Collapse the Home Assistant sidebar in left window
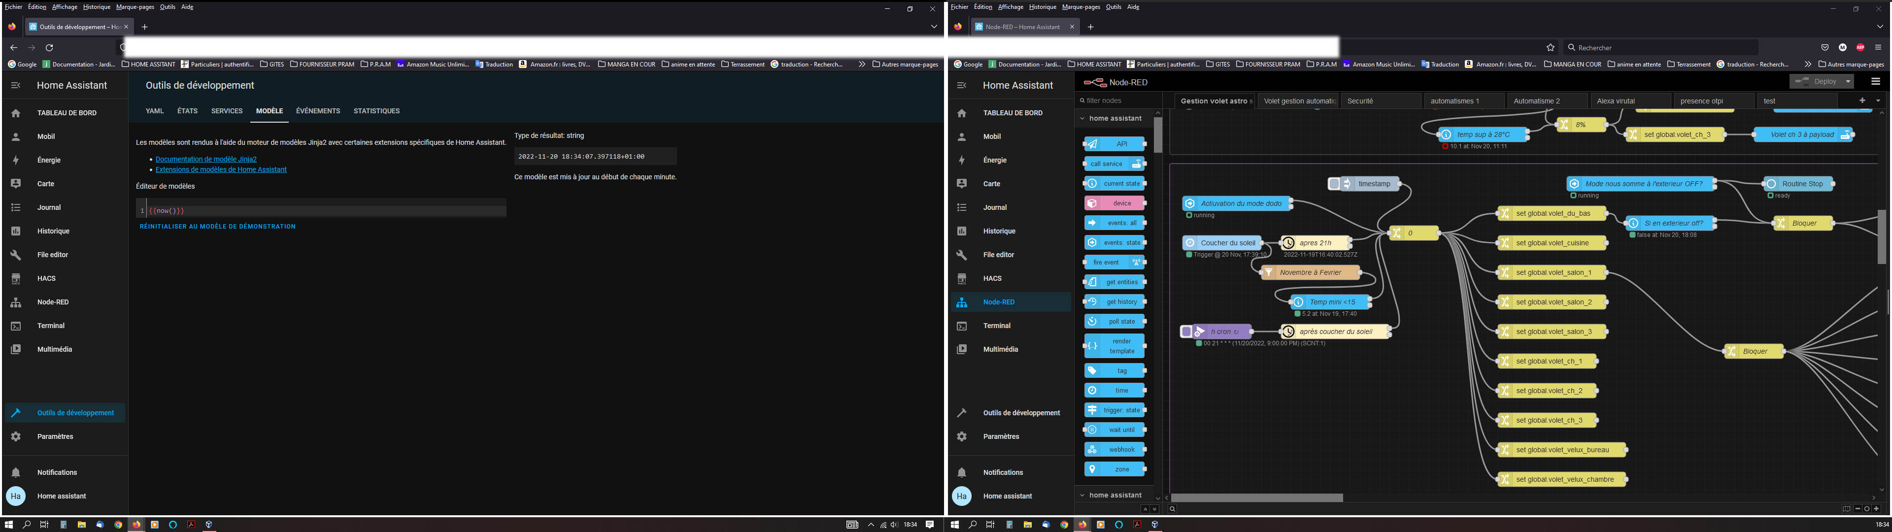This screenshot has width=1892, height=532. coord(15,85)
